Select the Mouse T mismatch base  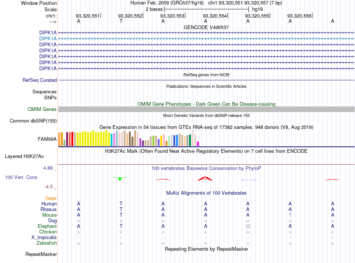click(290, 215)
